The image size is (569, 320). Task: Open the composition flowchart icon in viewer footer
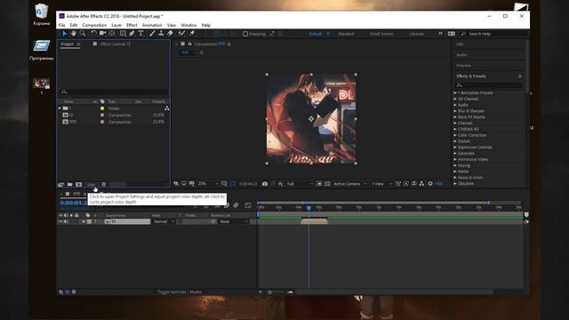[x=421, y=184]
